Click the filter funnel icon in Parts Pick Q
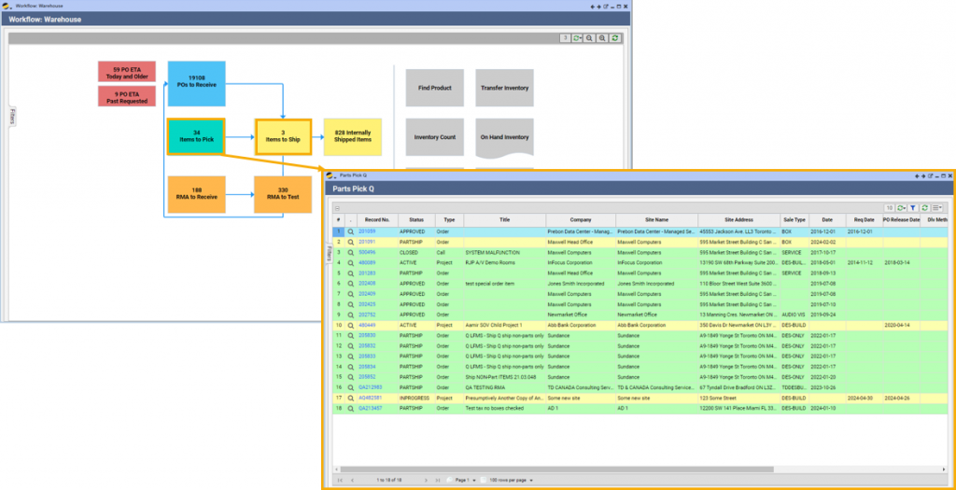 coord(913,207)
